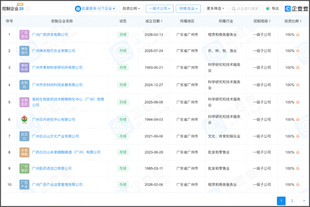
Task: Open equity chart icon for 花卉研究中心 row
Action: click(x=298, y=120)
